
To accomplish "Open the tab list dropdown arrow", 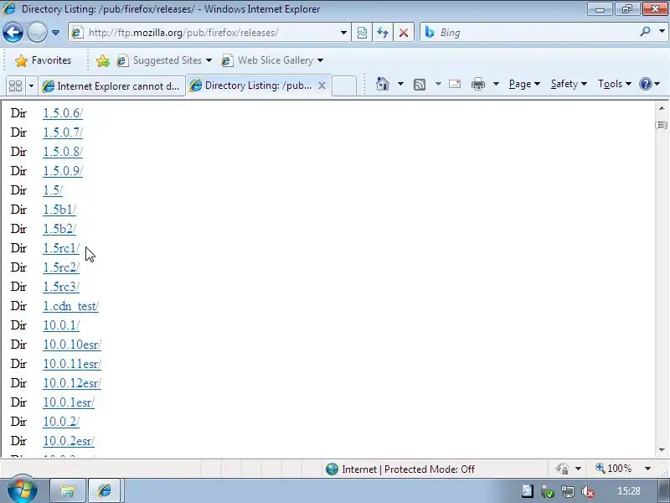I will pyautogui.click(x=31, y=86).
